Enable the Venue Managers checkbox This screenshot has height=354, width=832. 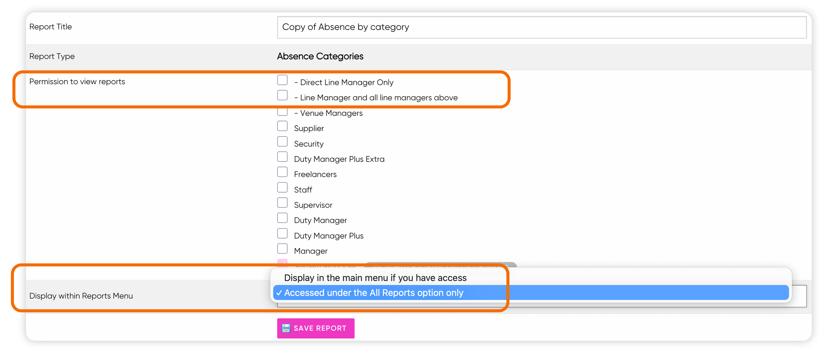(x=282, y=112)
